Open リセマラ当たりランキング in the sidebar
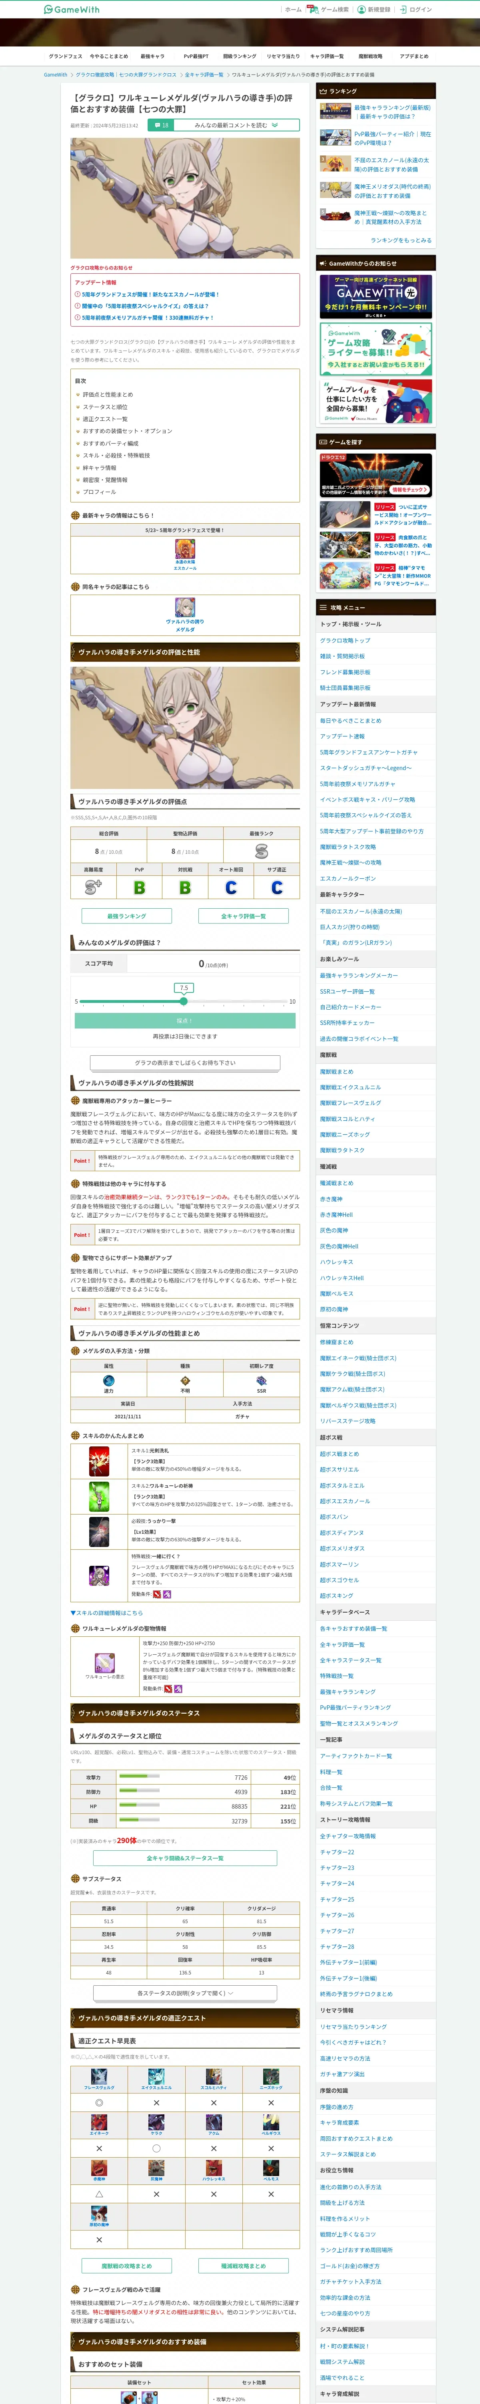Screen dimensions: 480x2404 353,2026
